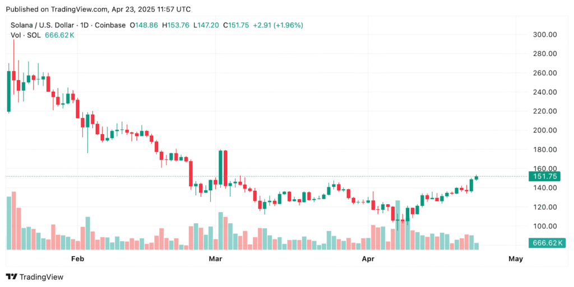
Task: Select the green 151.75 current price tag
Action: pyautogui.click(x=544, y=176)
